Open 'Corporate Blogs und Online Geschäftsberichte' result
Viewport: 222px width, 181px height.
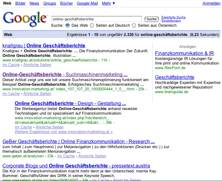point(76,166)
